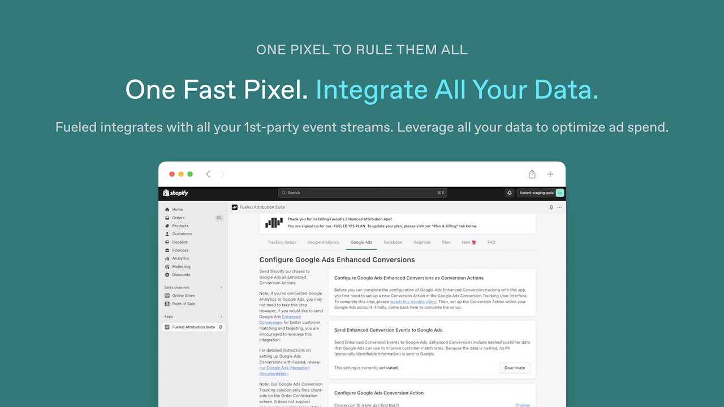Click the Discounts badge icon
The image size is (724, 407).
167,275
